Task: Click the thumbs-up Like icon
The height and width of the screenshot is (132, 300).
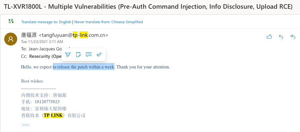Action: tap(269, 37)
